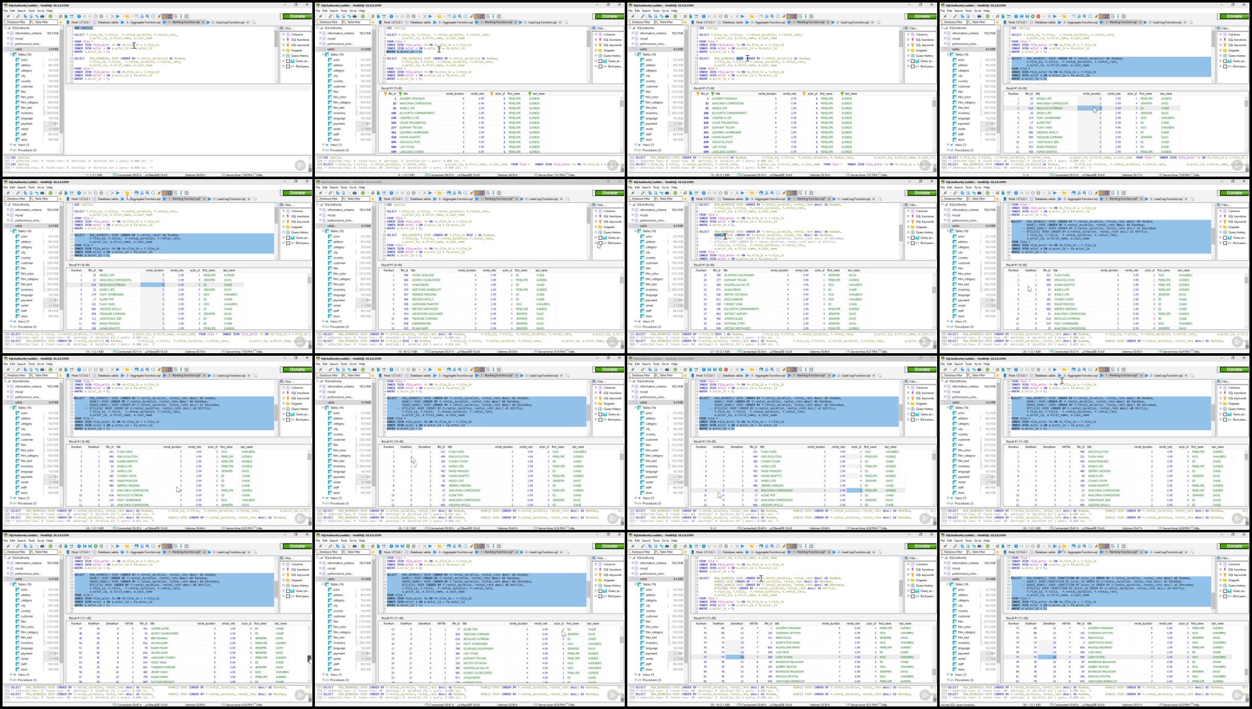
Task: Click Undo icon in top-left window toolbar
Action: coord(37,17)
